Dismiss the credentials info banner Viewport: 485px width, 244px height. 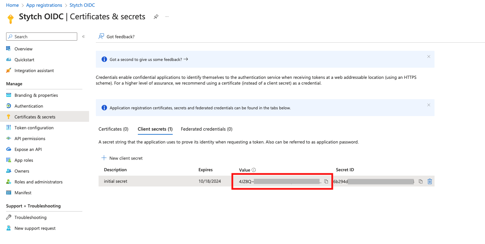[428, 105]
